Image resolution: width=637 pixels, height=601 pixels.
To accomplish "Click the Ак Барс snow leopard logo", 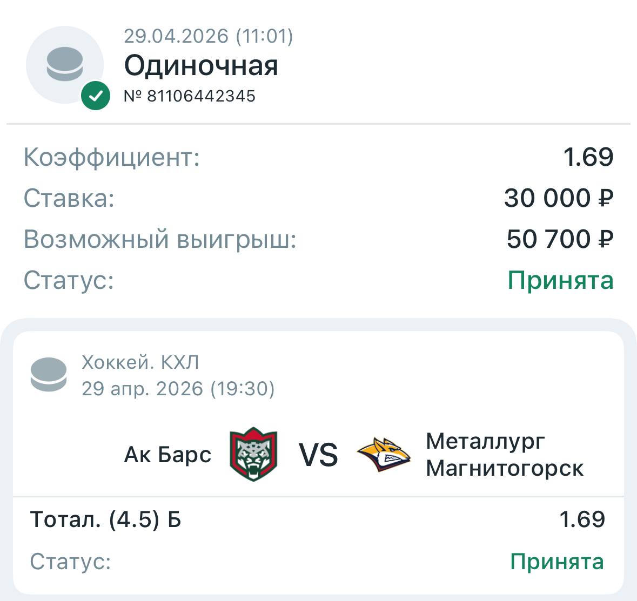I will 253,454.
